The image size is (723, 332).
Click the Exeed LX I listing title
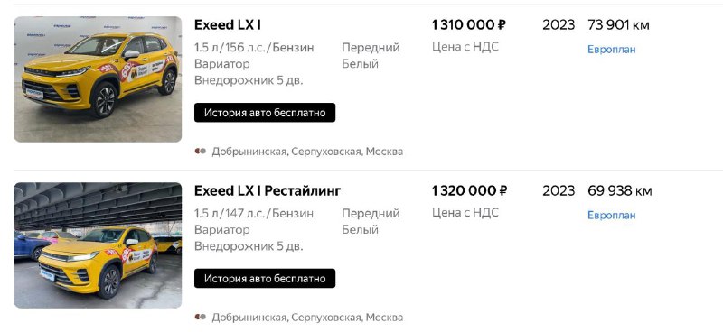point(228,25)
